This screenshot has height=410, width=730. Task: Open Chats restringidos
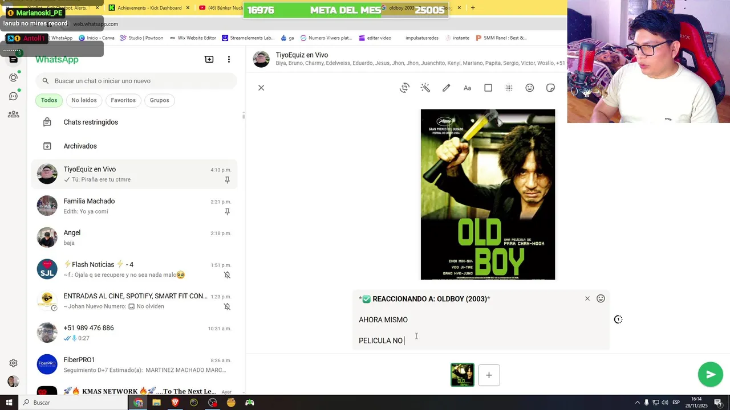[x=135, y=122]
